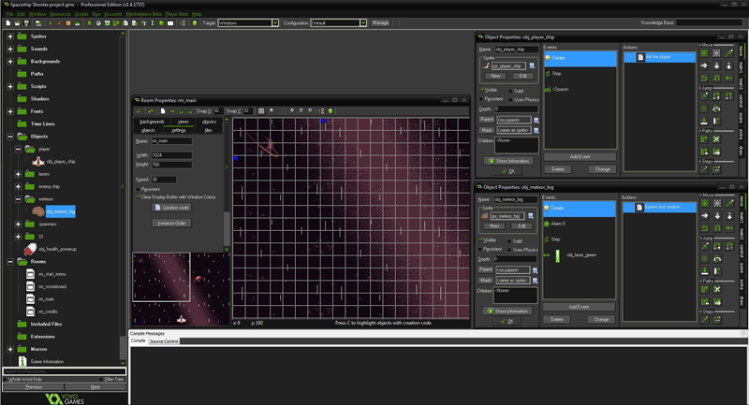Click the room Width input field
749x405 pixels.
[171, 155]
